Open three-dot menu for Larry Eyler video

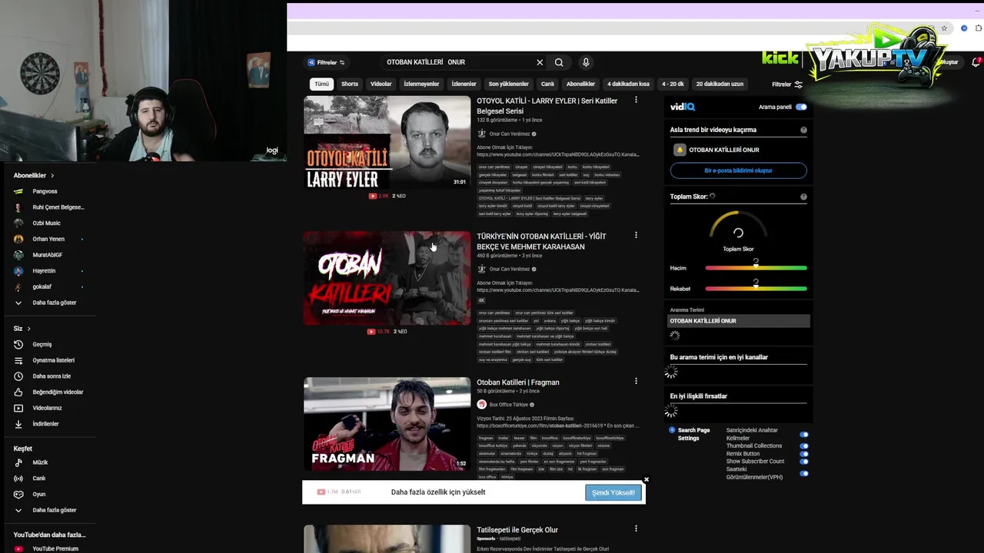[x=636, y=100]
